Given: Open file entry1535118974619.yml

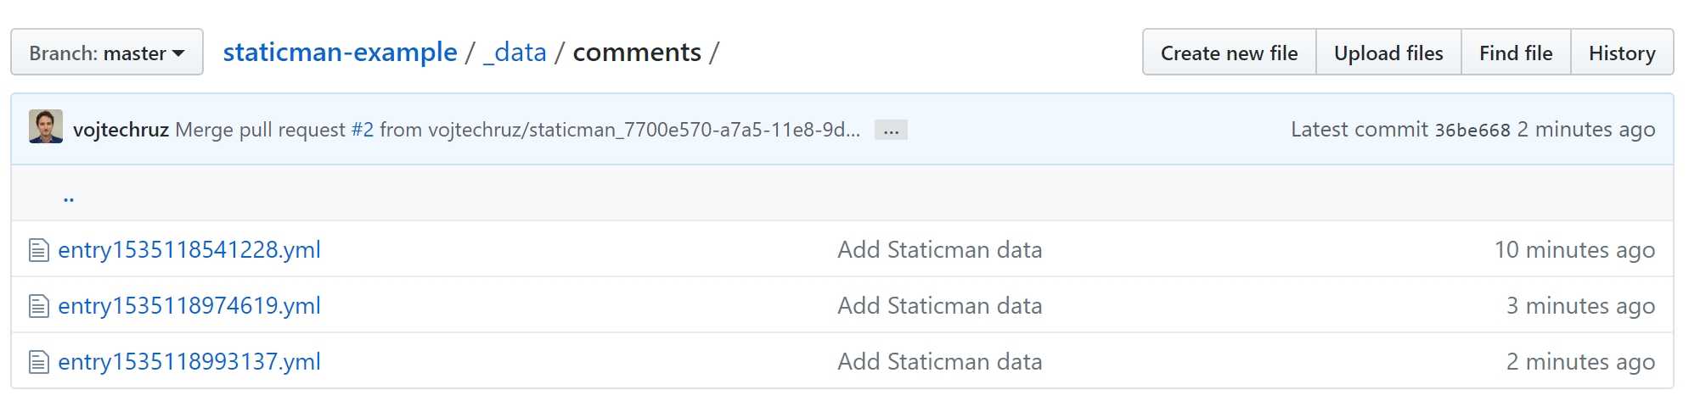Looking at the screenshot, I should [189, 306].
